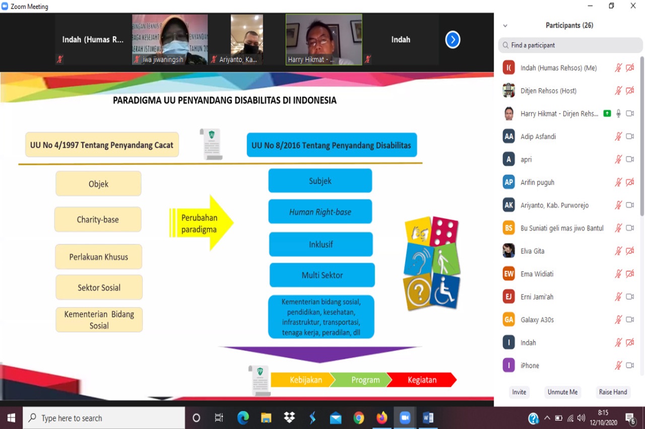Click the muted mic icon for Bu Suniati

tap(618, 228)
